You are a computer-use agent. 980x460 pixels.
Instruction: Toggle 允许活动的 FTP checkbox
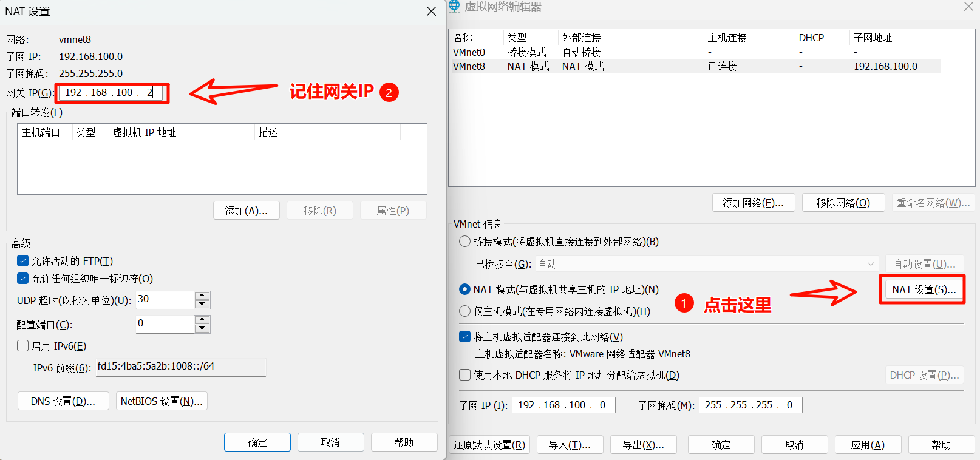(x=23, y=261)
